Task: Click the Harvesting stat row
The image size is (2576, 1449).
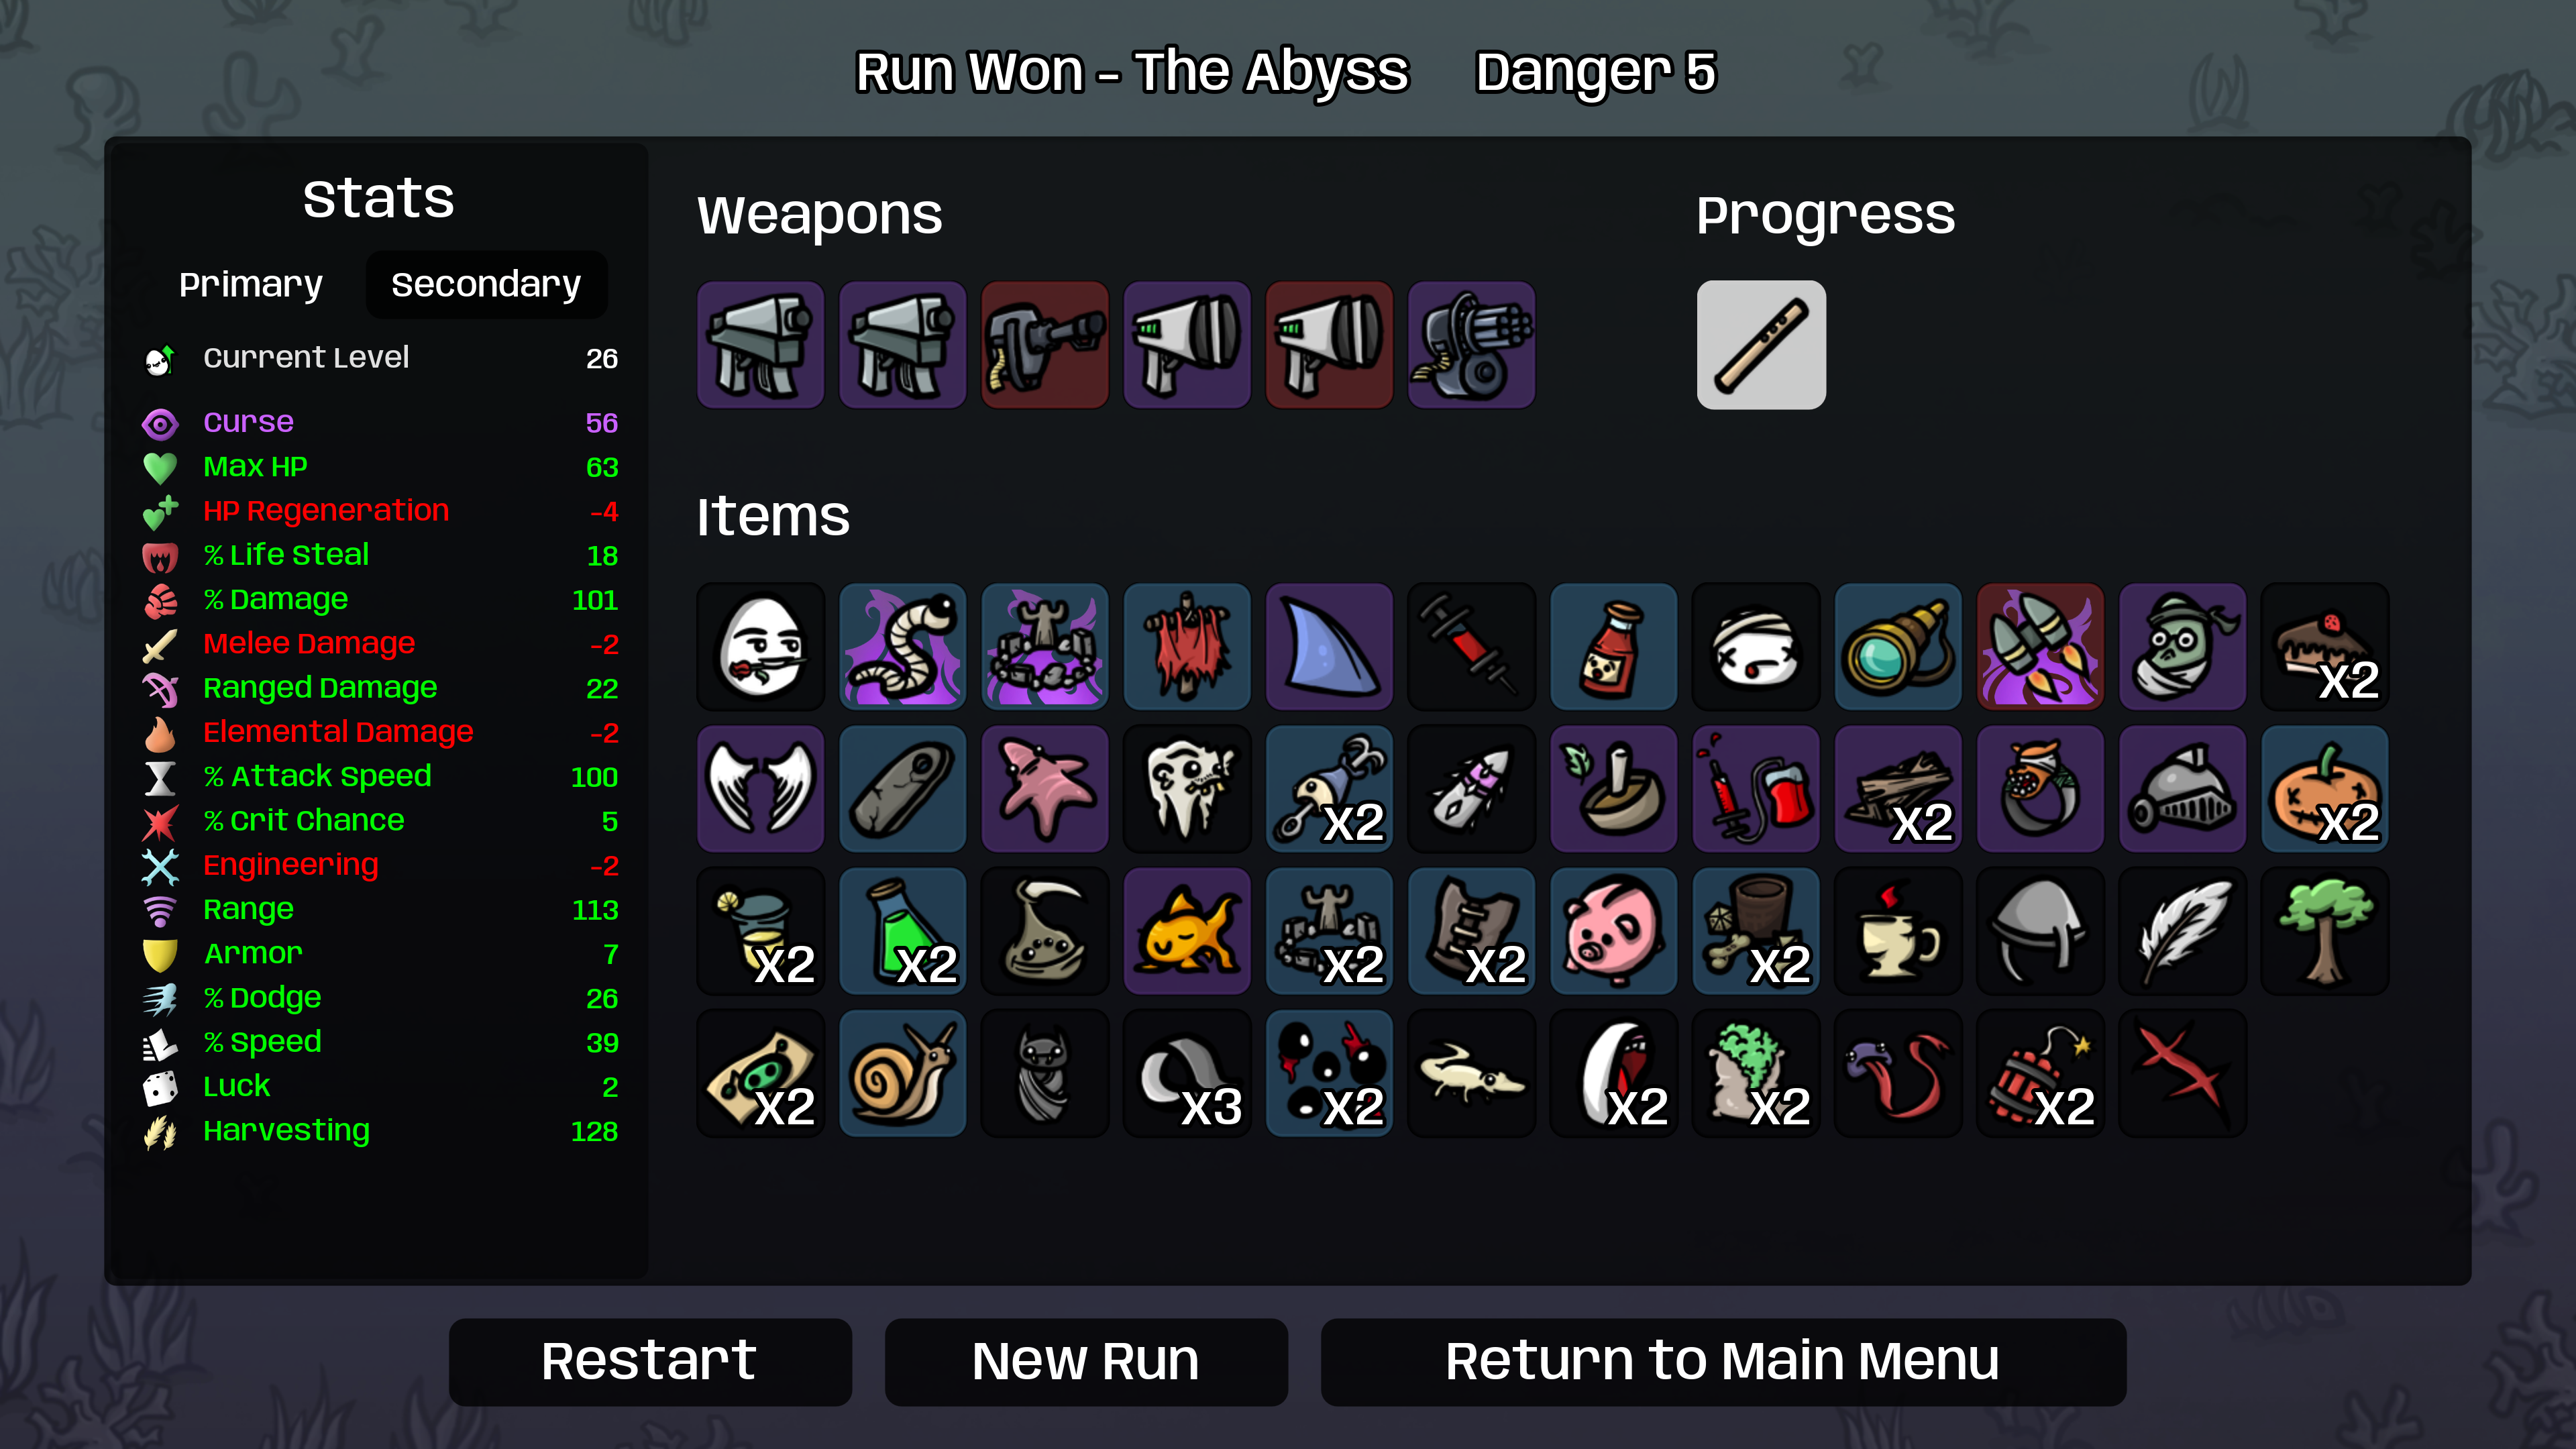Action: (380, 1131)
